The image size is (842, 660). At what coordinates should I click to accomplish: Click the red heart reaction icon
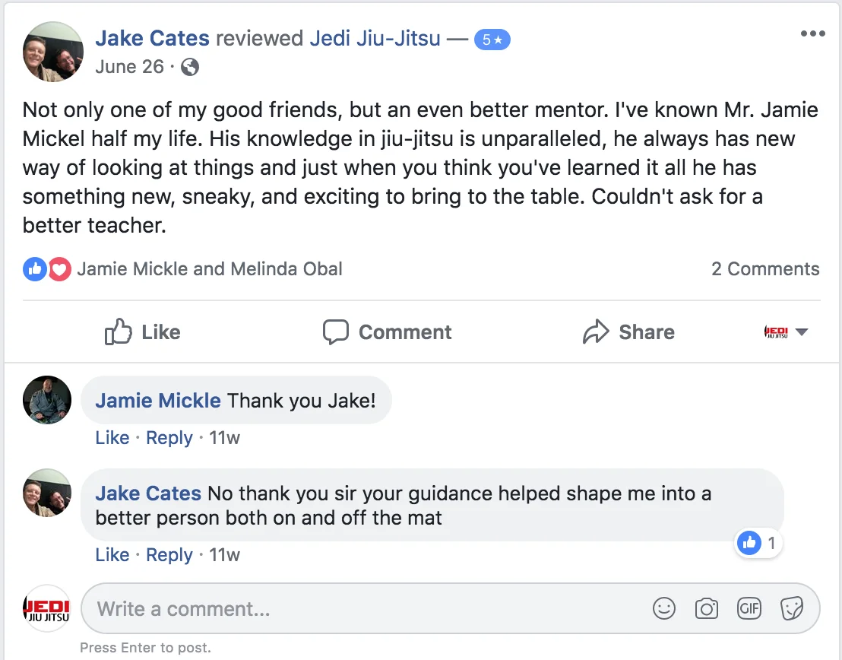59,269
